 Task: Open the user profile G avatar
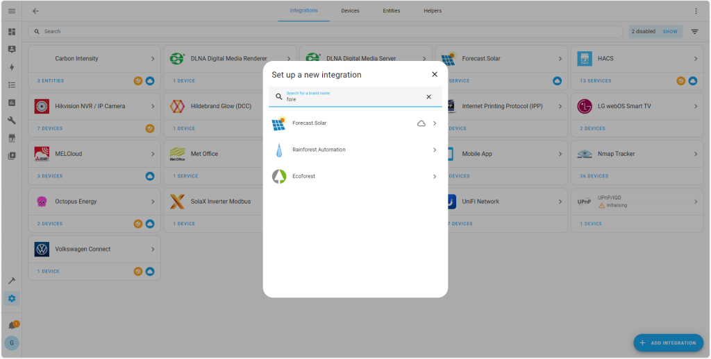click(x=12, y=343)
